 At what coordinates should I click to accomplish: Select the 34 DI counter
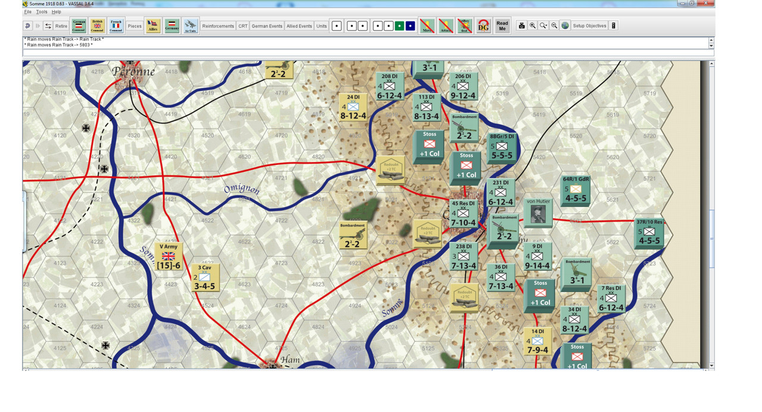pos(574,319)
